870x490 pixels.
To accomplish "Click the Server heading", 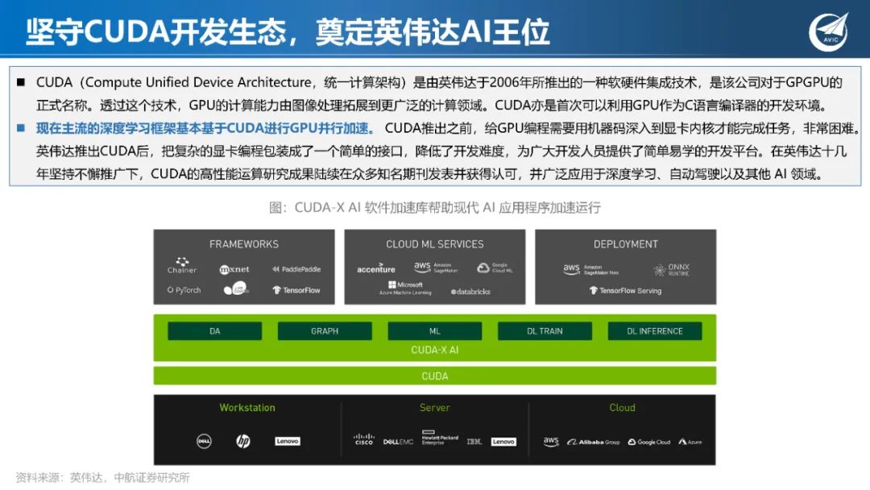I will [x=434, y=407].
